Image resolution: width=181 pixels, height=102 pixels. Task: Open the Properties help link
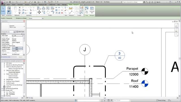[6, 57]
